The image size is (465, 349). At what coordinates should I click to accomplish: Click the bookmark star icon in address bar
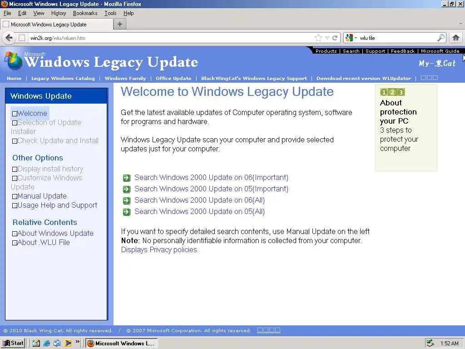(x=318, y=38)
